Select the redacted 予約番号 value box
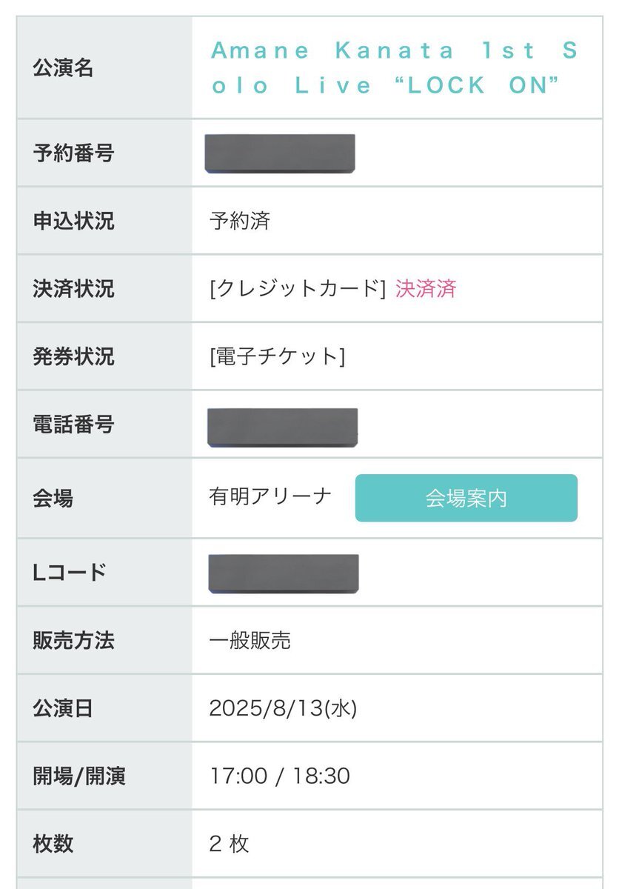 tap(280, 154)
